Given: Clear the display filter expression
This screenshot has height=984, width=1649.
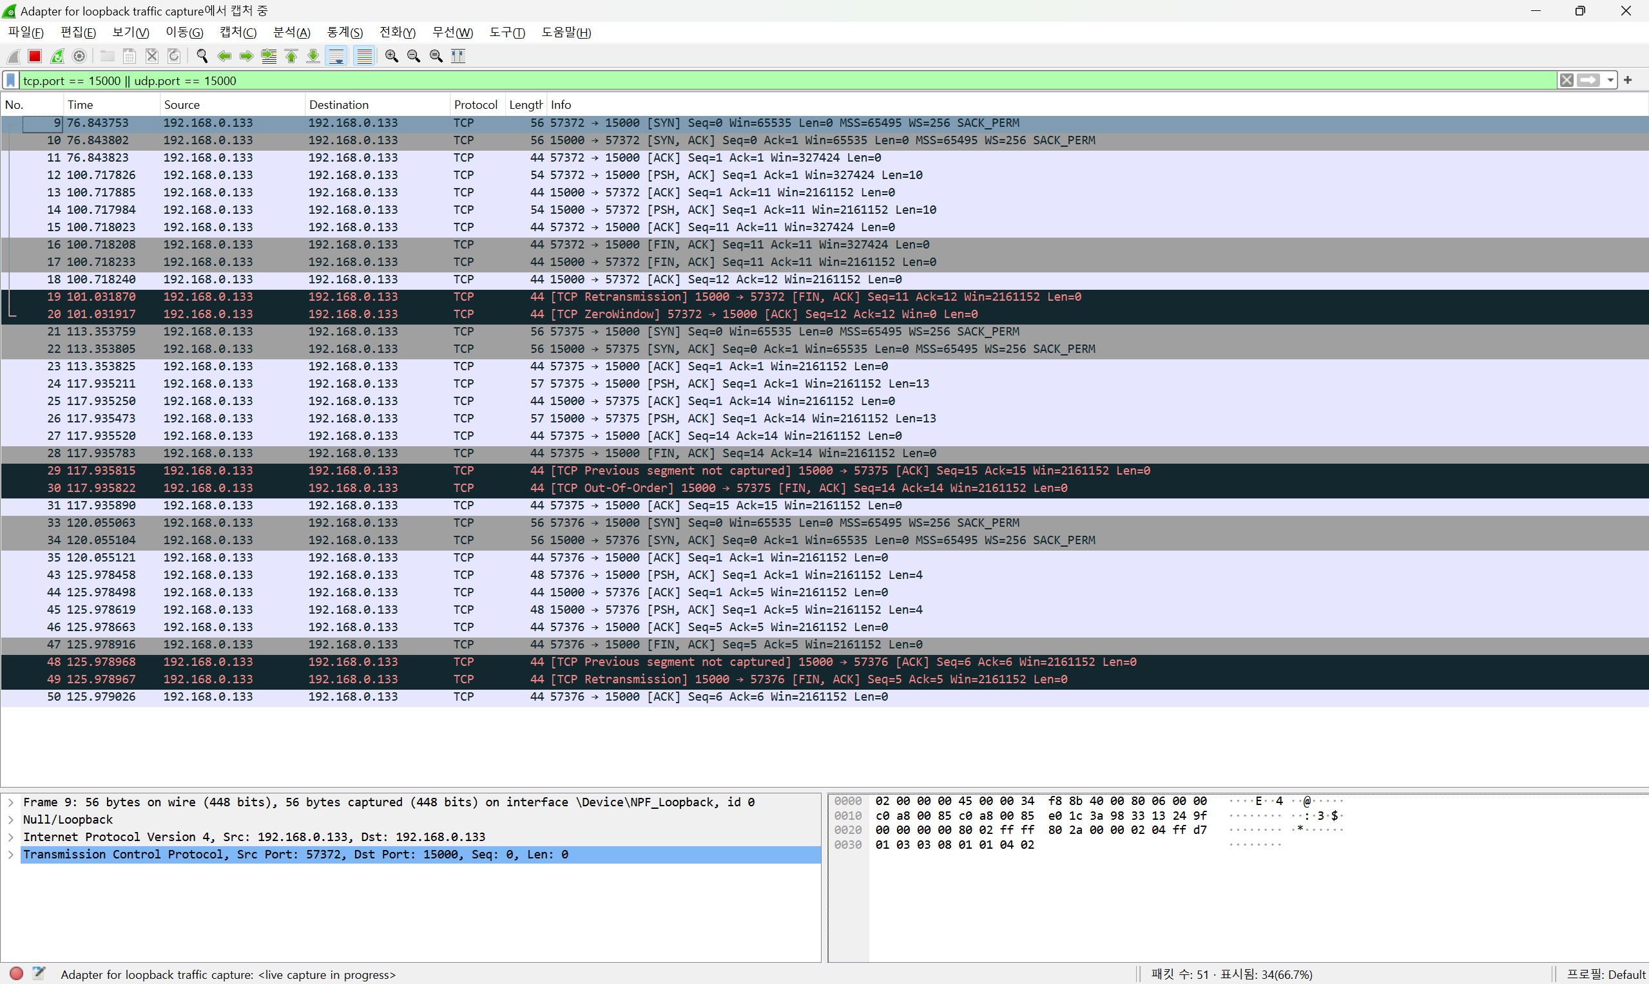Looking at the screenshot, I should click(x=1567, y=80).
